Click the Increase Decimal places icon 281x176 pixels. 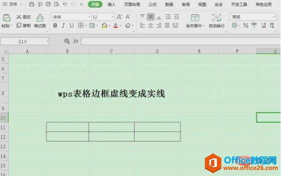[x=263, y=25]
